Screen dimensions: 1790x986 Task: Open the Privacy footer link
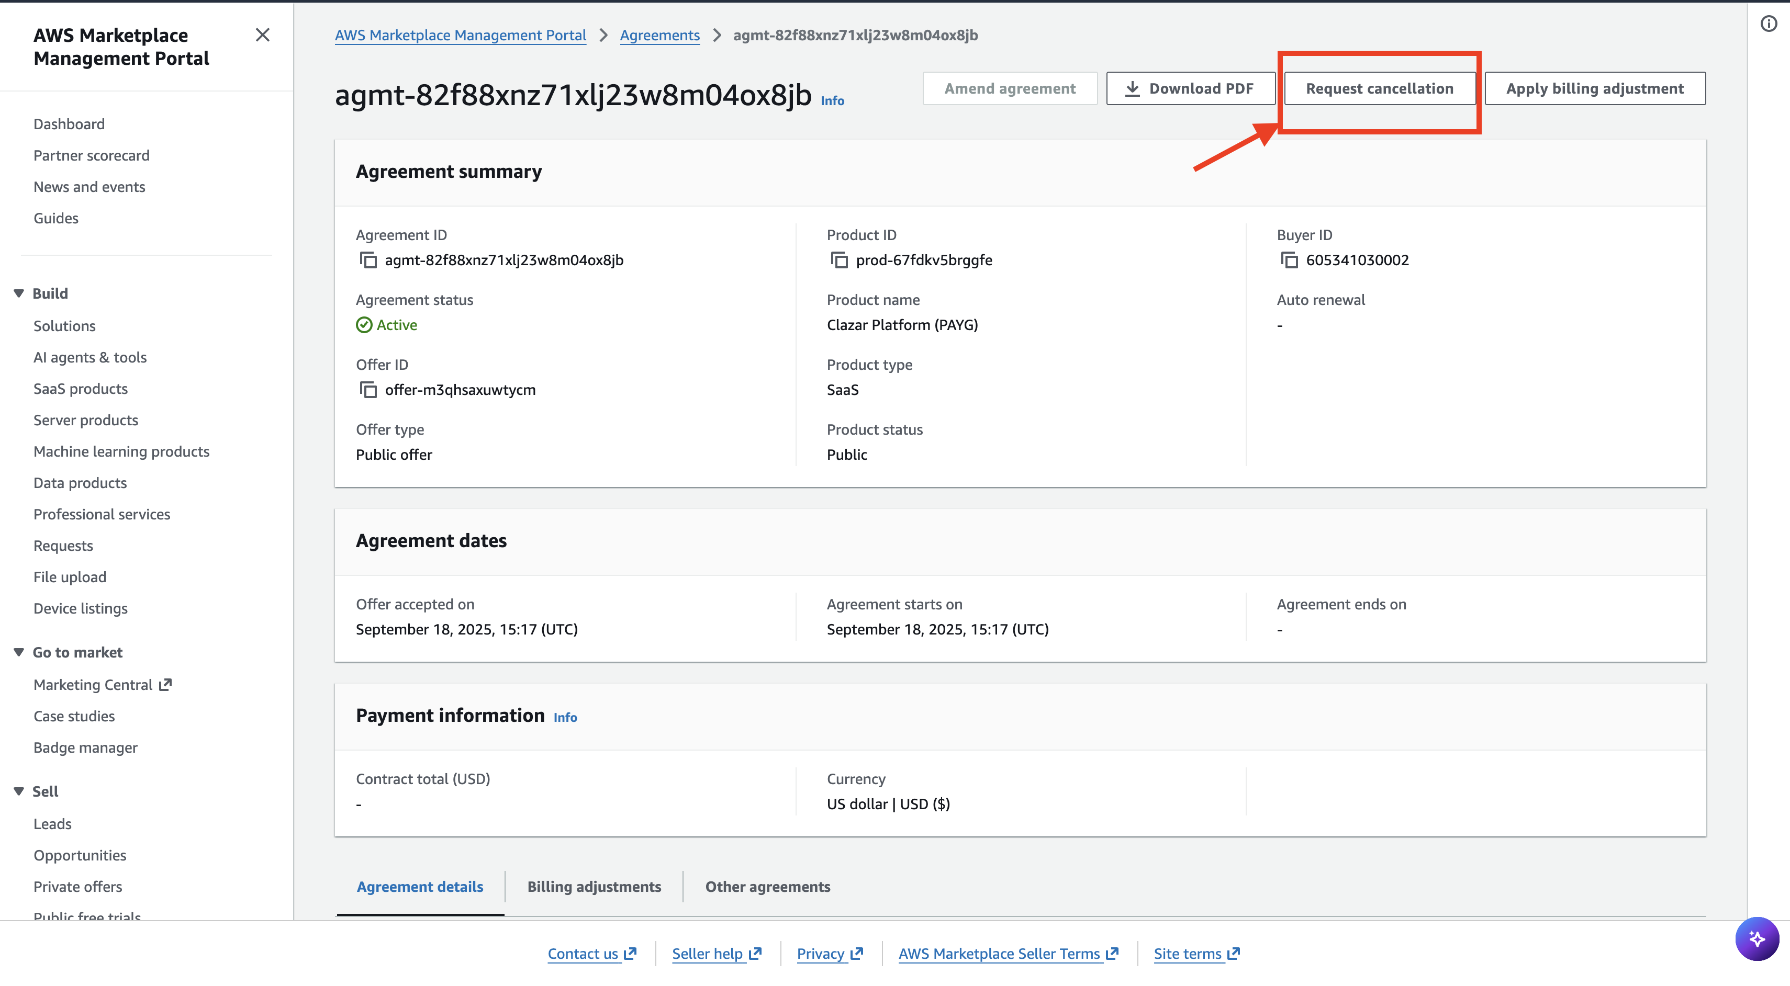tap(830, 954)
